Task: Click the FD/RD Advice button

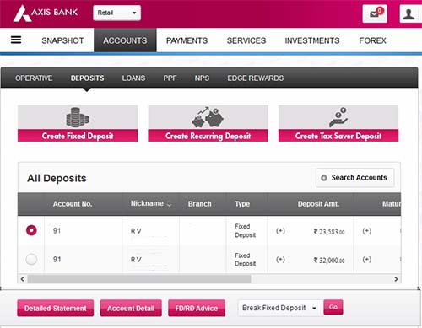Action: (197, 308)
